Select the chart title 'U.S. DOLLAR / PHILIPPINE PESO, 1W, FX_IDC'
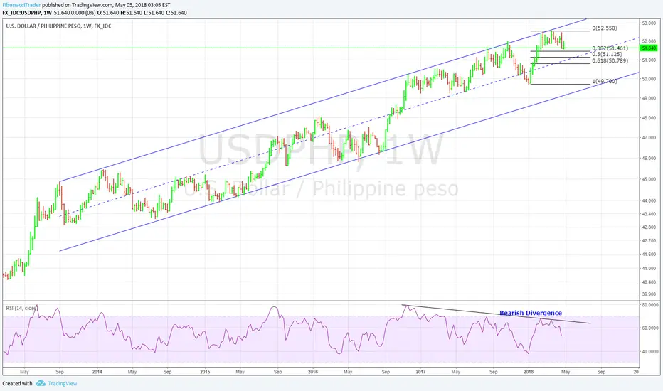This screenshot has height=391, width=663. (59, 26)
